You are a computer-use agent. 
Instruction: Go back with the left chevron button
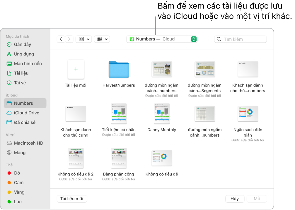pyautogui.click(x=61, y=39)
